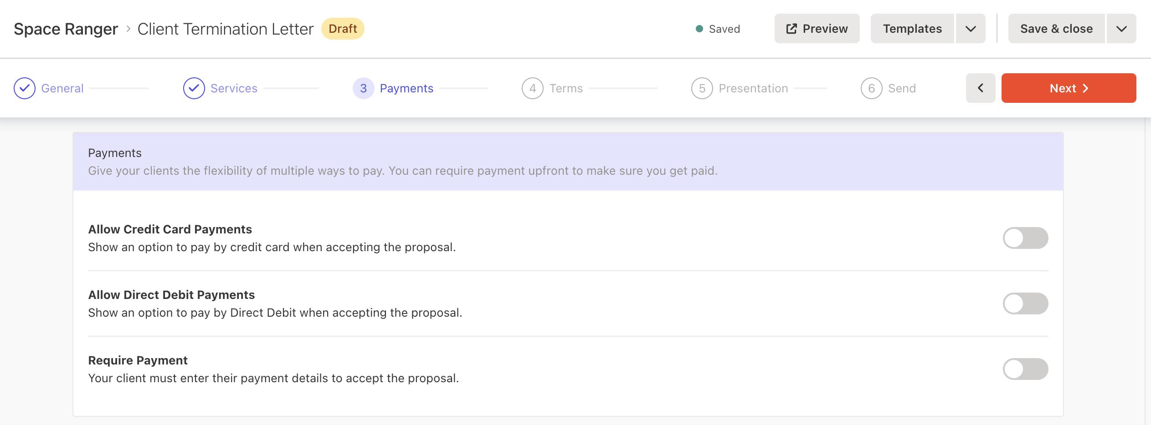Screen dimensions: 1151x425
Task: Click the General step checkmark icon
Action: 25,88
